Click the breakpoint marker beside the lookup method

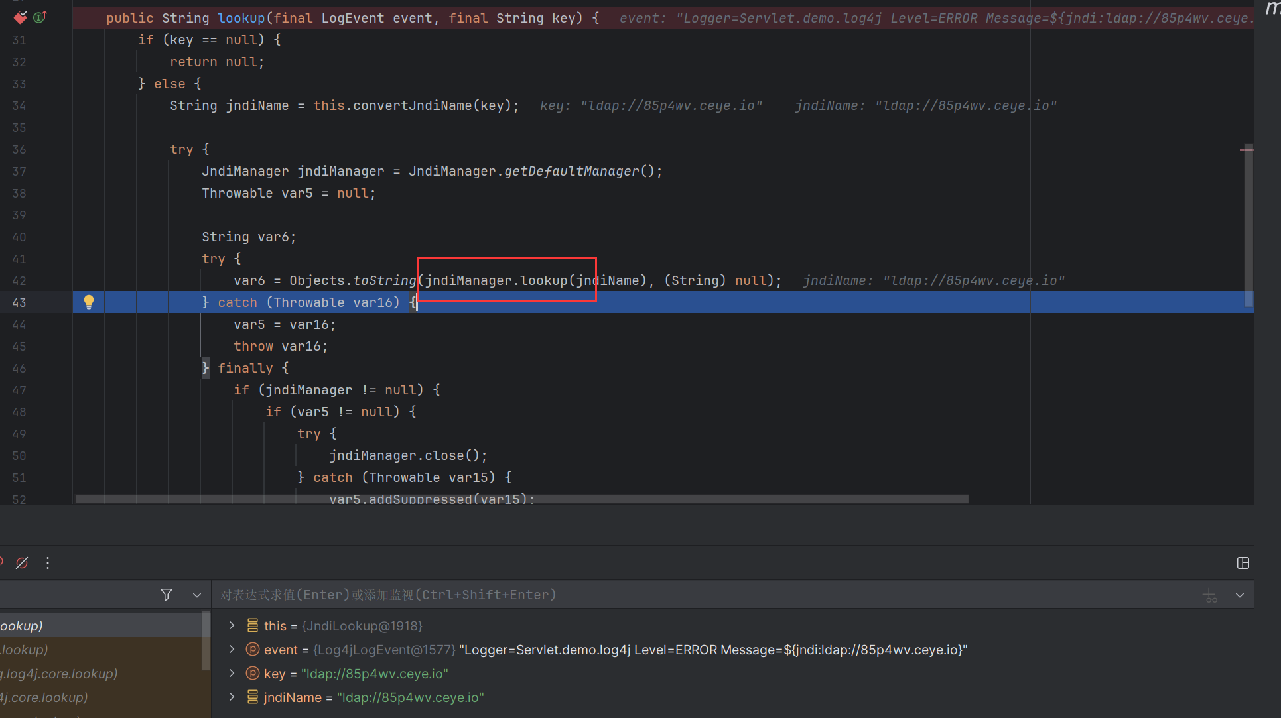[21, 17]
